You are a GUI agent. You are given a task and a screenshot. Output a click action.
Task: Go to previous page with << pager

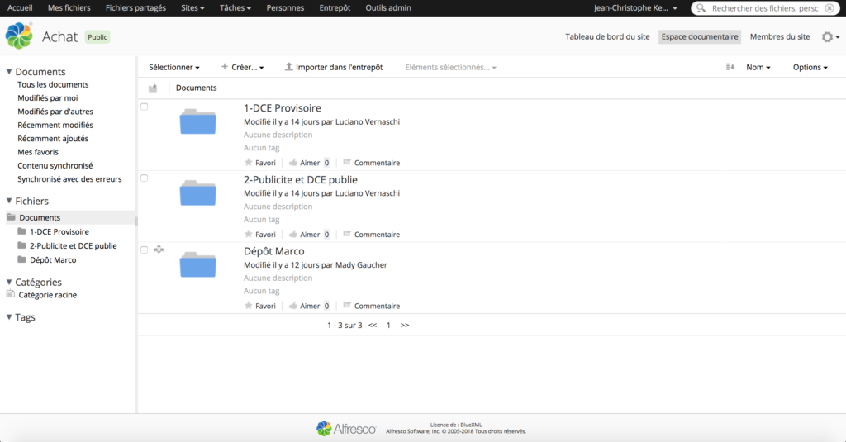tap(373, 325)
